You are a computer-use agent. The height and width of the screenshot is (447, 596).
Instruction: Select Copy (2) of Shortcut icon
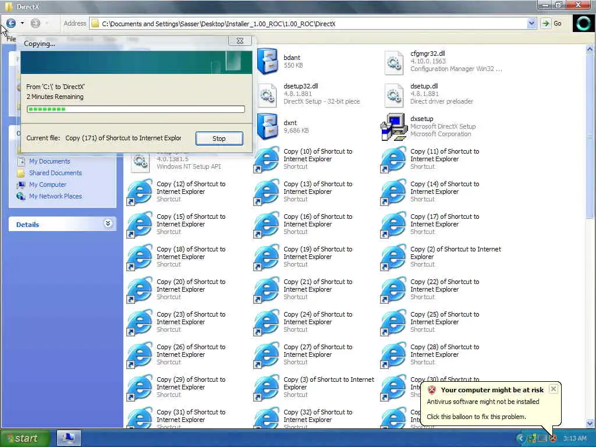(393, 257)
